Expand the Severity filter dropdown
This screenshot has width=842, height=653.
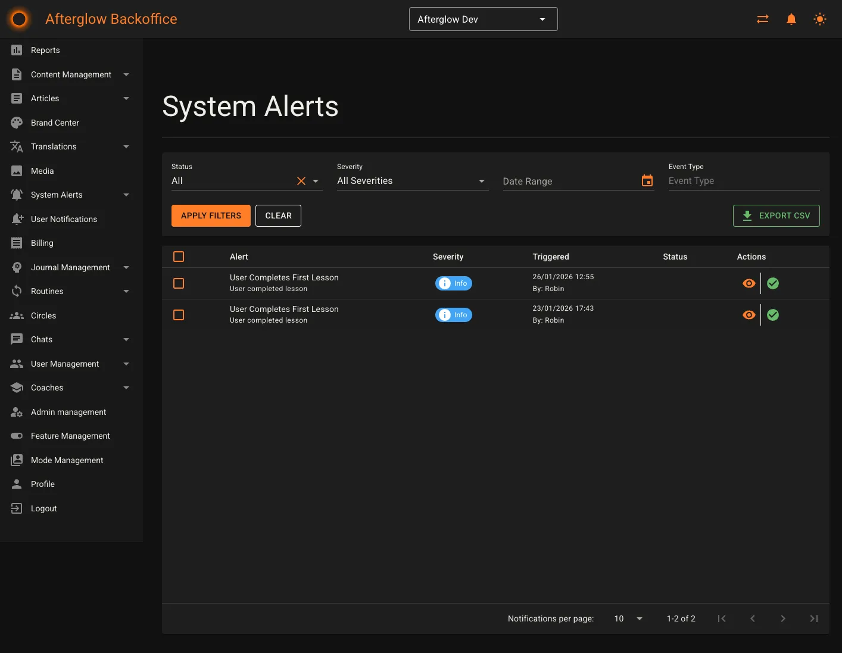click(x=481, y=181)
